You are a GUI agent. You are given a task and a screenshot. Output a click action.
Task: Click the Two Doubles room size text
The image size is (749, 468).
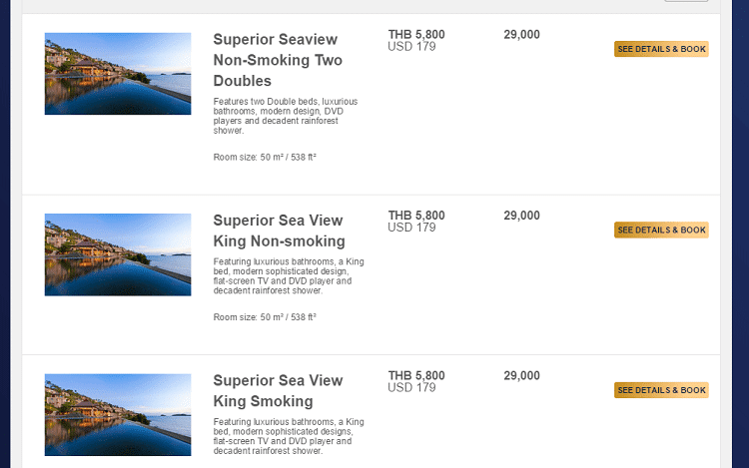[265, 157]
